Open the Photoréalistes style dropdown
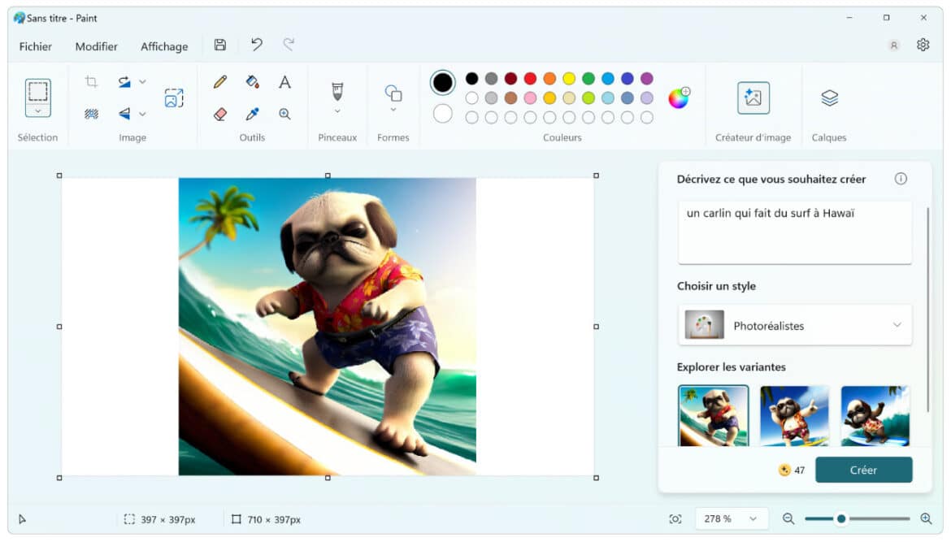 coord(794,325)
